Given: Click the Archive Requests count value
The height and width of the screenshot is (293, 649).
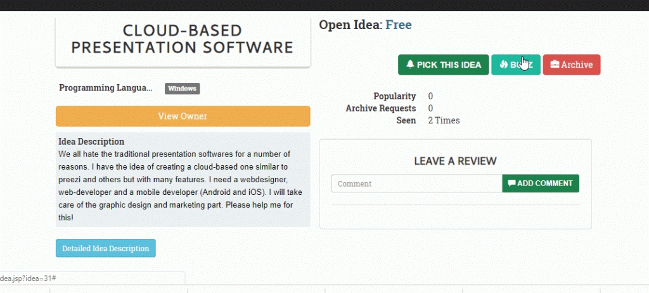Looking at the screenshot, I should tap(431, 108).
